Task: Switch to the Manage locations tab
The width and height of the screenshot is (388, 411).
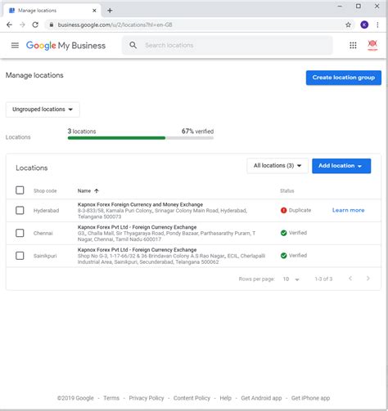Action: (52, 11)
